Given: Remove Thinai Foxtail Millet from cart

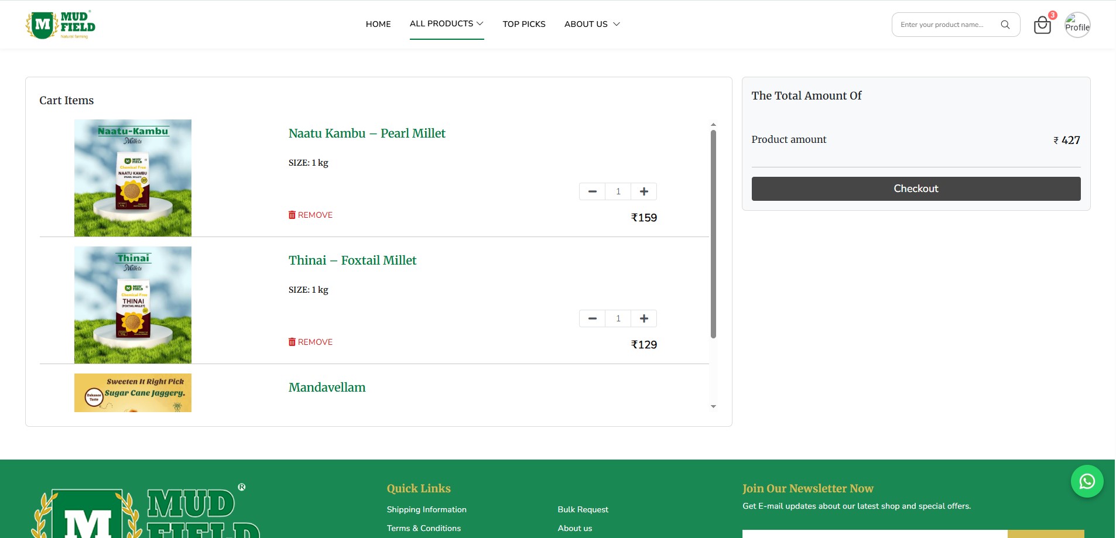Looking at the screenshot, I should coord(310,342).
